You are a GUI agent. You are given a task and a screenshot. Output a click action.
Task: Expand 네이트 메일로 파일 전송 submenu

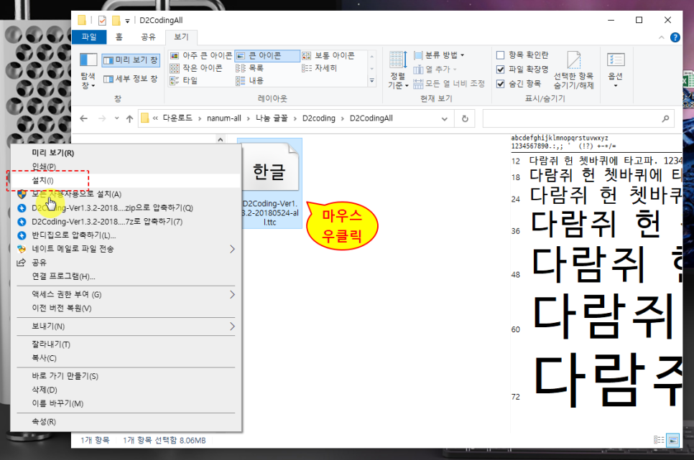[126, 249]
